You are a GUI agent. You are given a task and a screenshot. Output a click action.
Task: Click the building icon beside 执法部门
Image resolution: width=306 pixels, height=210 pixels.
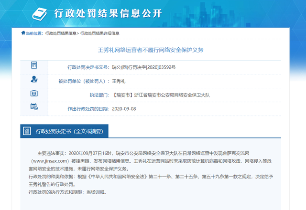pos(34,94)
